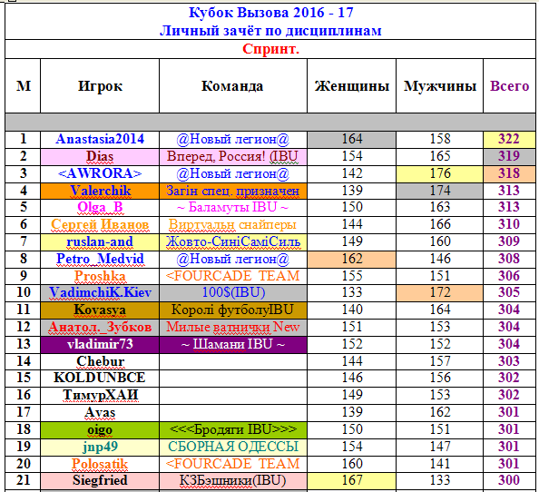Image resolution: width=539 pixels, height=492 pixels.
Task: Select team cell СБОРНАЯ ОДЕССЫ
Action: [x=232, y=447]
